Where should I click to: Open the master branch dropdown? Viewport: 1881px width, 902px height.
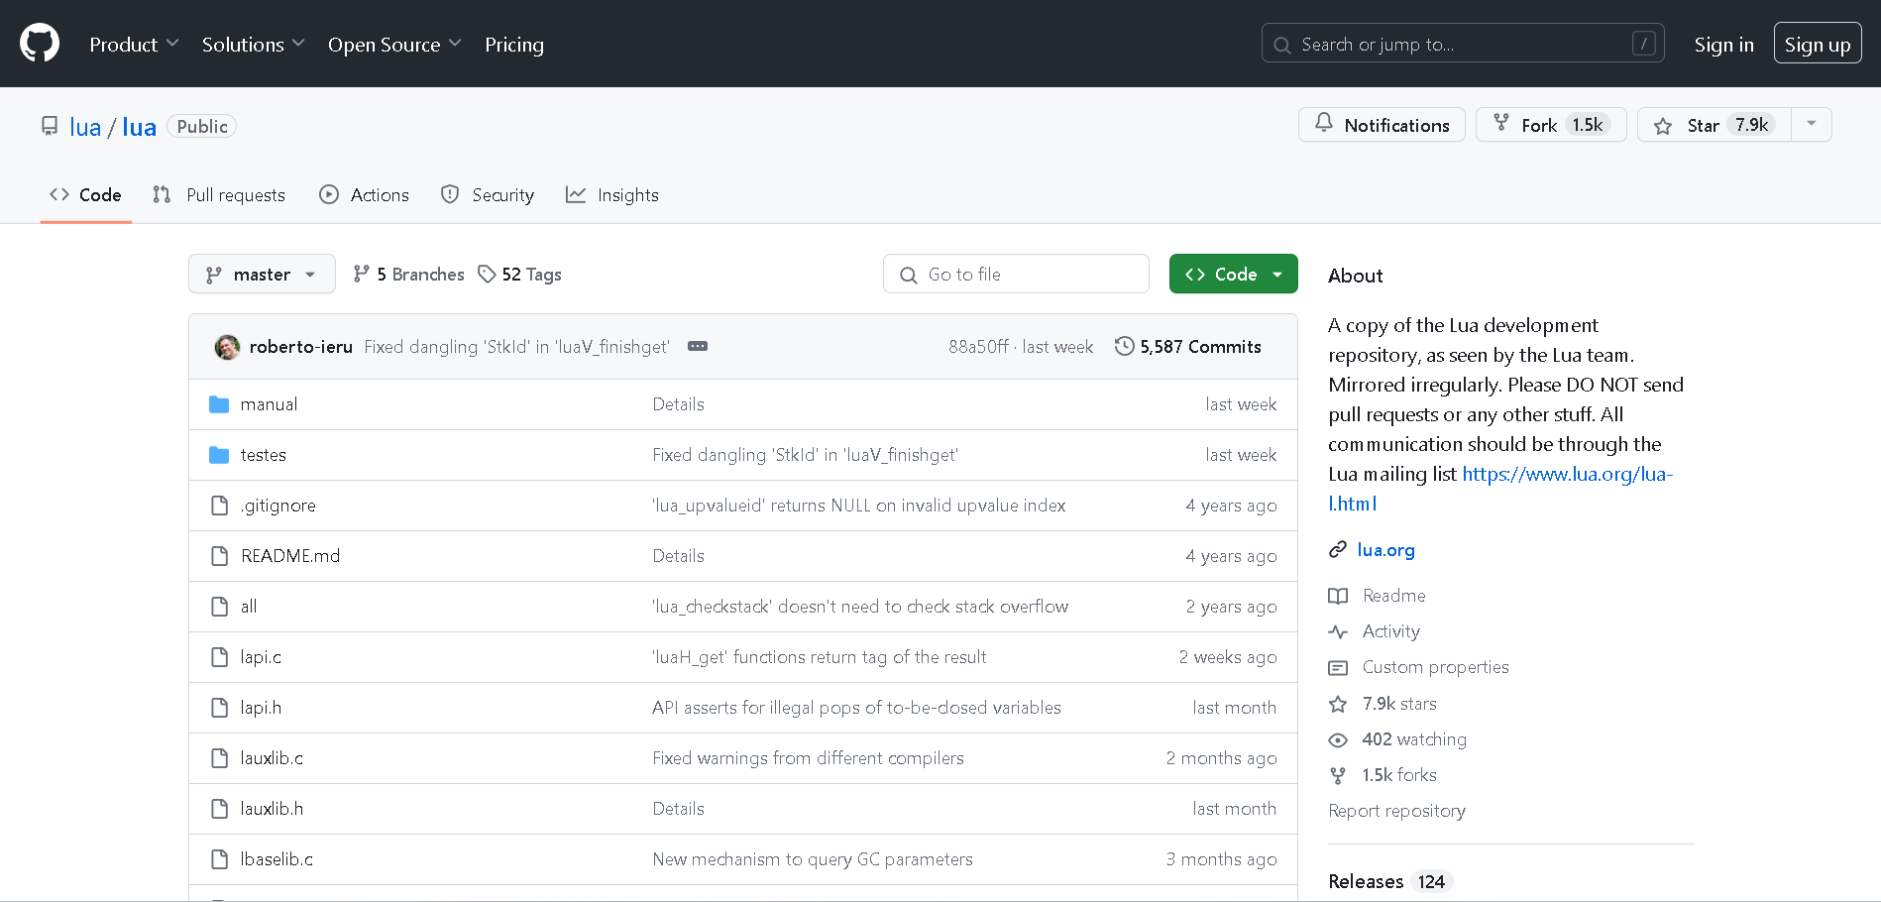(x=262, y=275)
